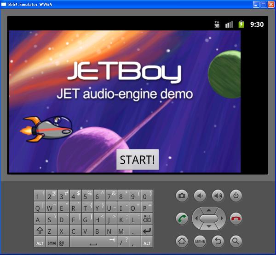Click the 1 number key
276x255 pixels.
click(x=40, y=195)
